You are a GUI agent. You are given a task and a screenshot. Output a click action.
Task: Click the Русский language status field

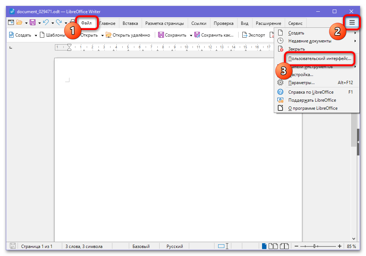(175, 246)
